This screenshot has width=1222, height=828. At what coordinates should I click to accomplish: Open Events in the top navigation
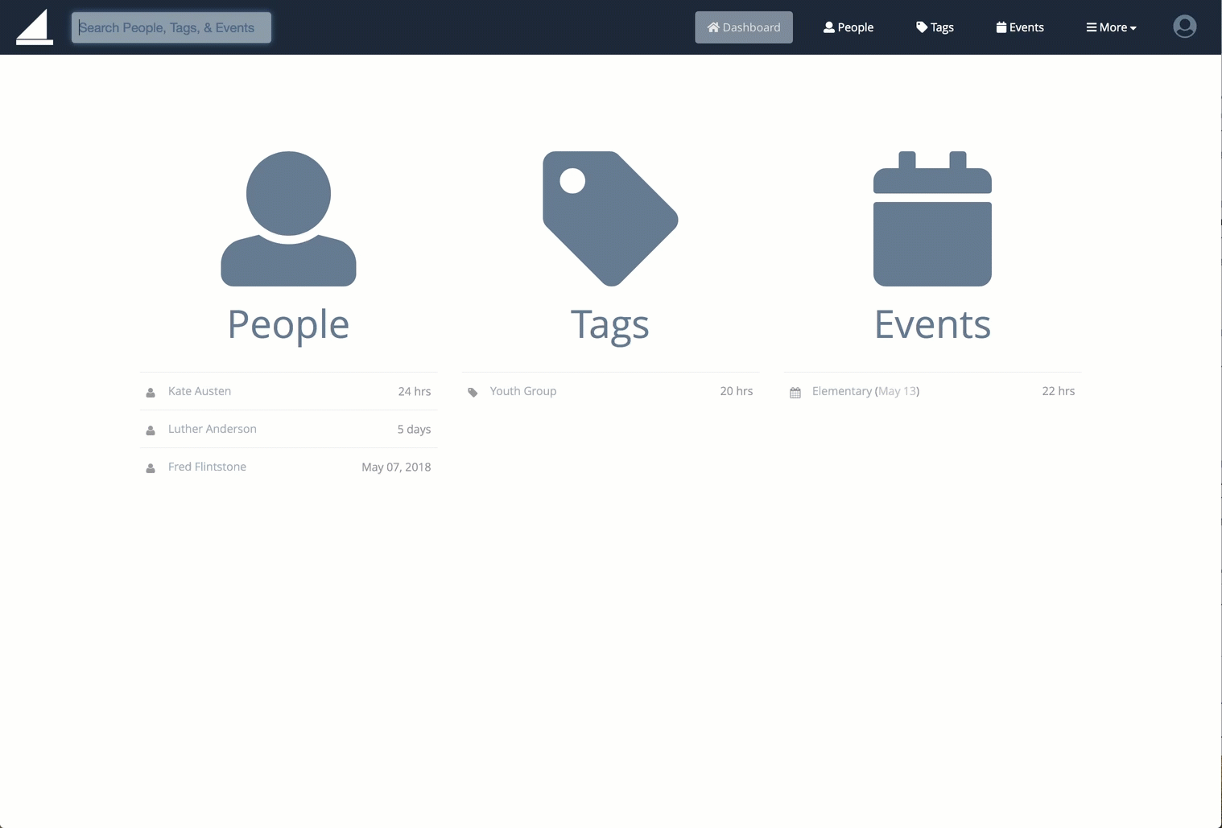(1020, 27)
